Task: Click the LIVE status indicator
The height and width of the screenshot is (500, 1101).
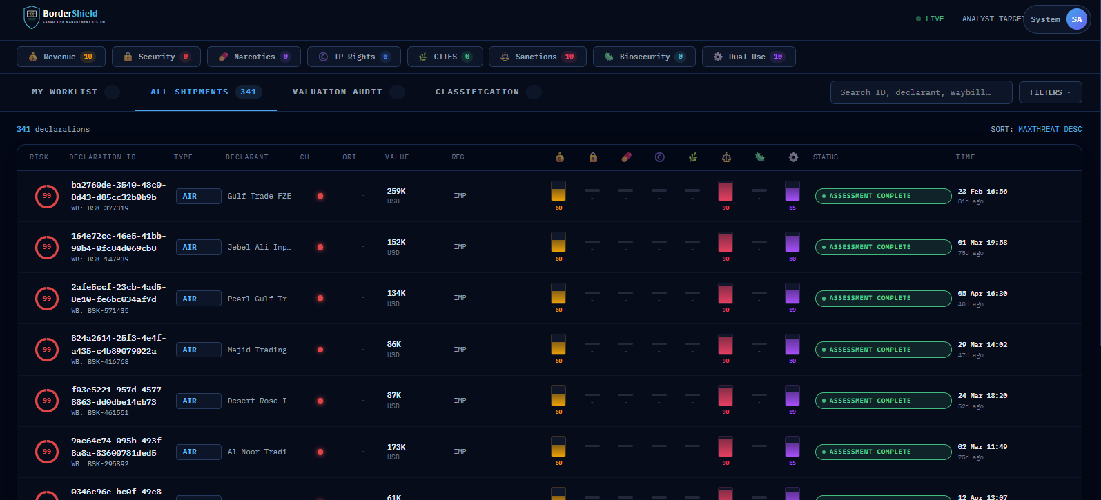Action: click(x=930, y=19)
